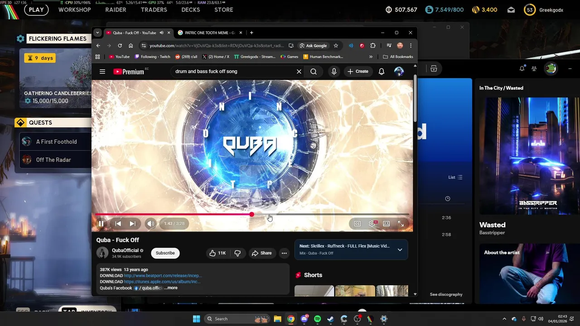Viewport: 580px width, 326px height.
Task: Pause the YouTube video
Action: pos(101,224)
